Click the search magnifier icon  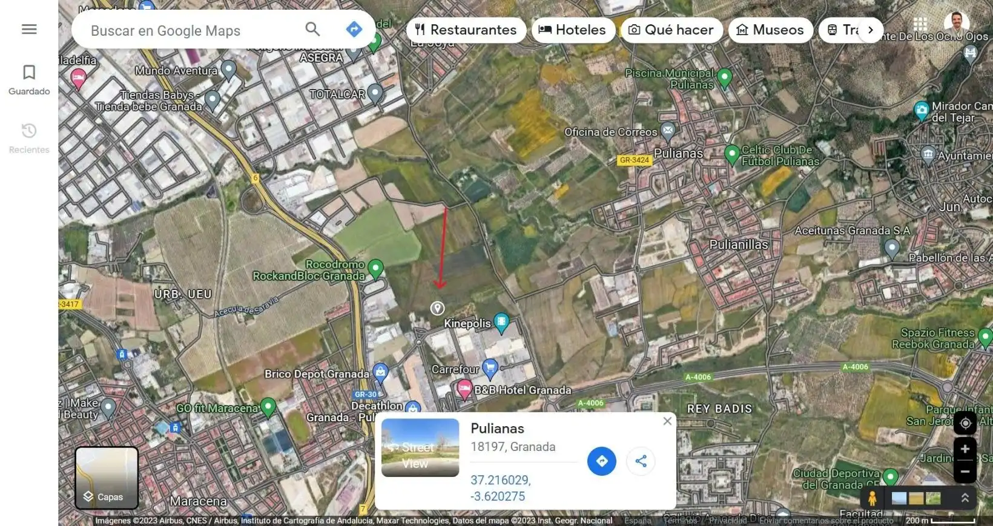coord(312,29)
